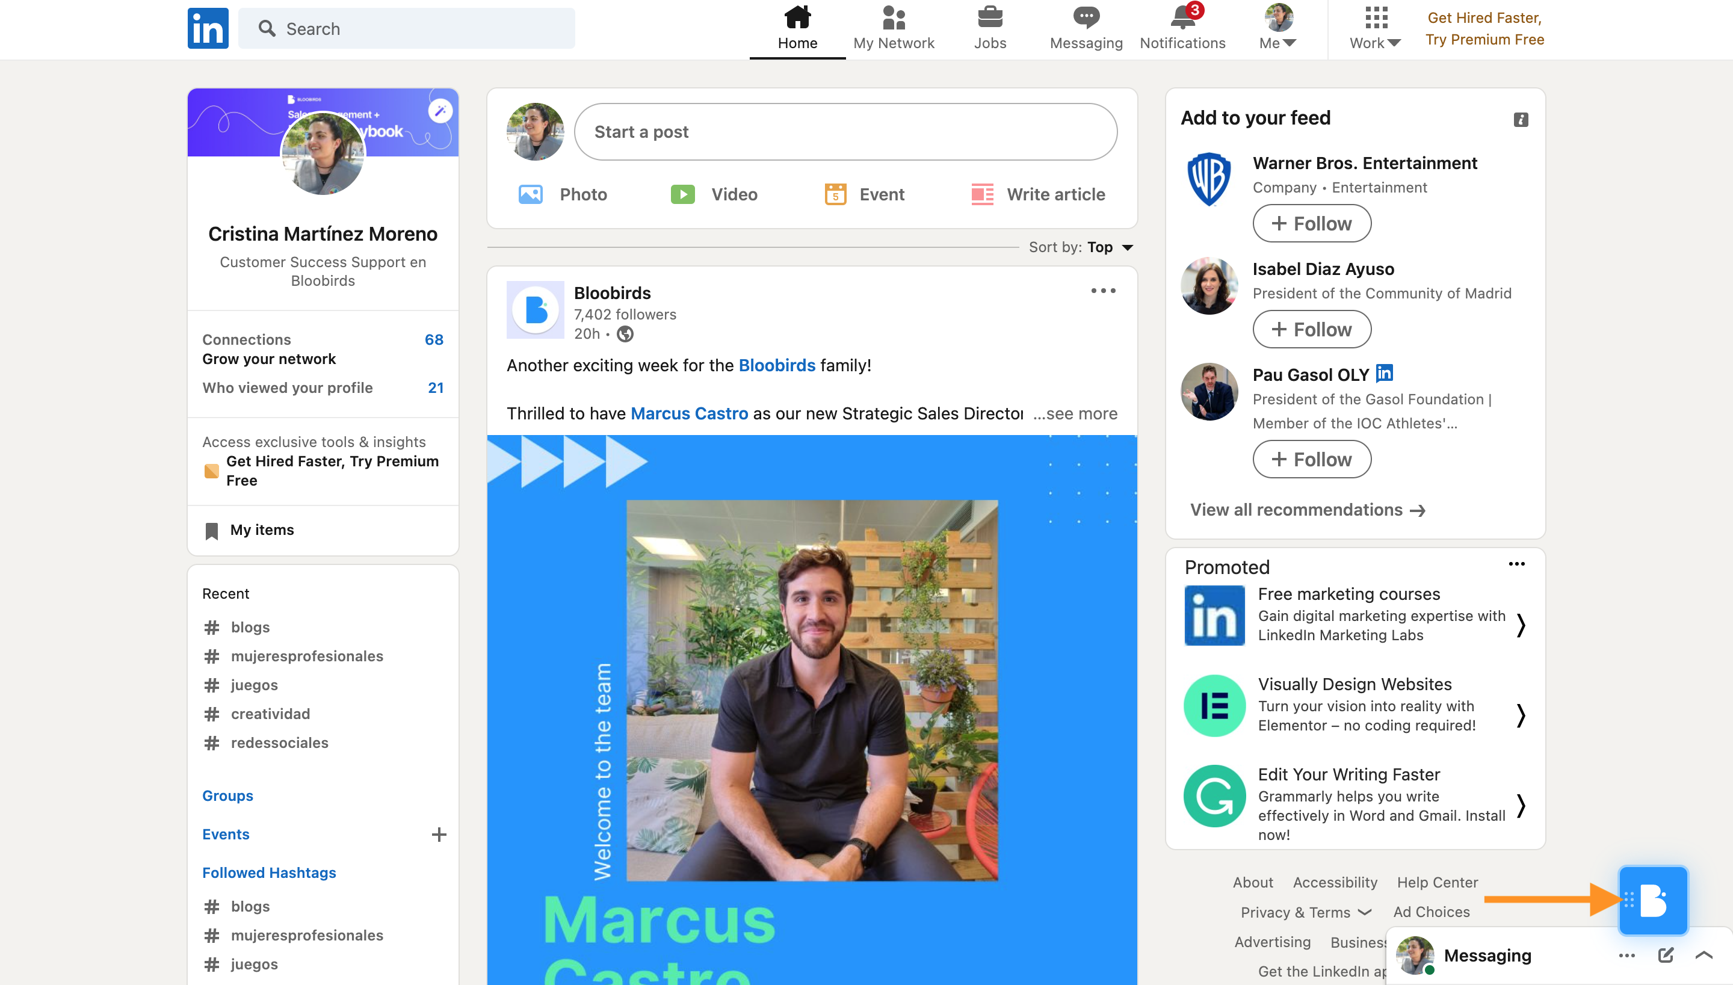Click feed info icon
Image resolution: width=1733 pixels, height=985 pixels.
click(1521, 120)
